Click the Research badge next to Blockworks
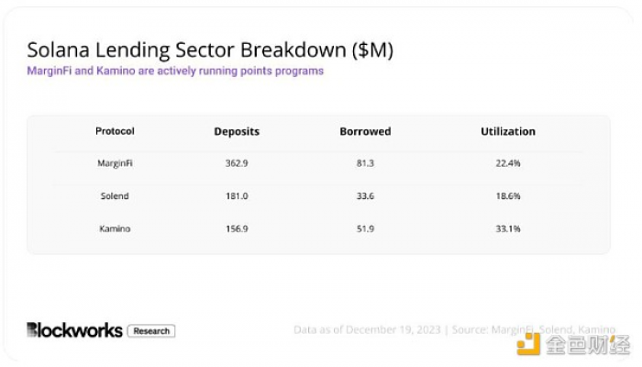Screen dimensions: 642x367 pos(151,331)
